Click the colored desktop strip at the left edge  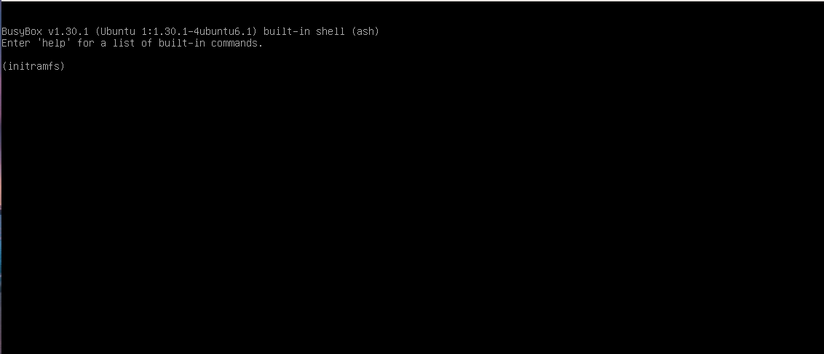click(1, 177)
